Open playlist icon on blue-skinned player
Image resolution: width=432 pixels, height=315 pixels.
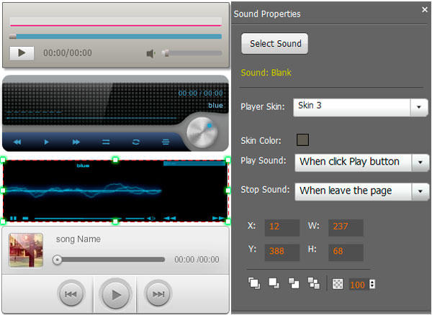(165, 142)
